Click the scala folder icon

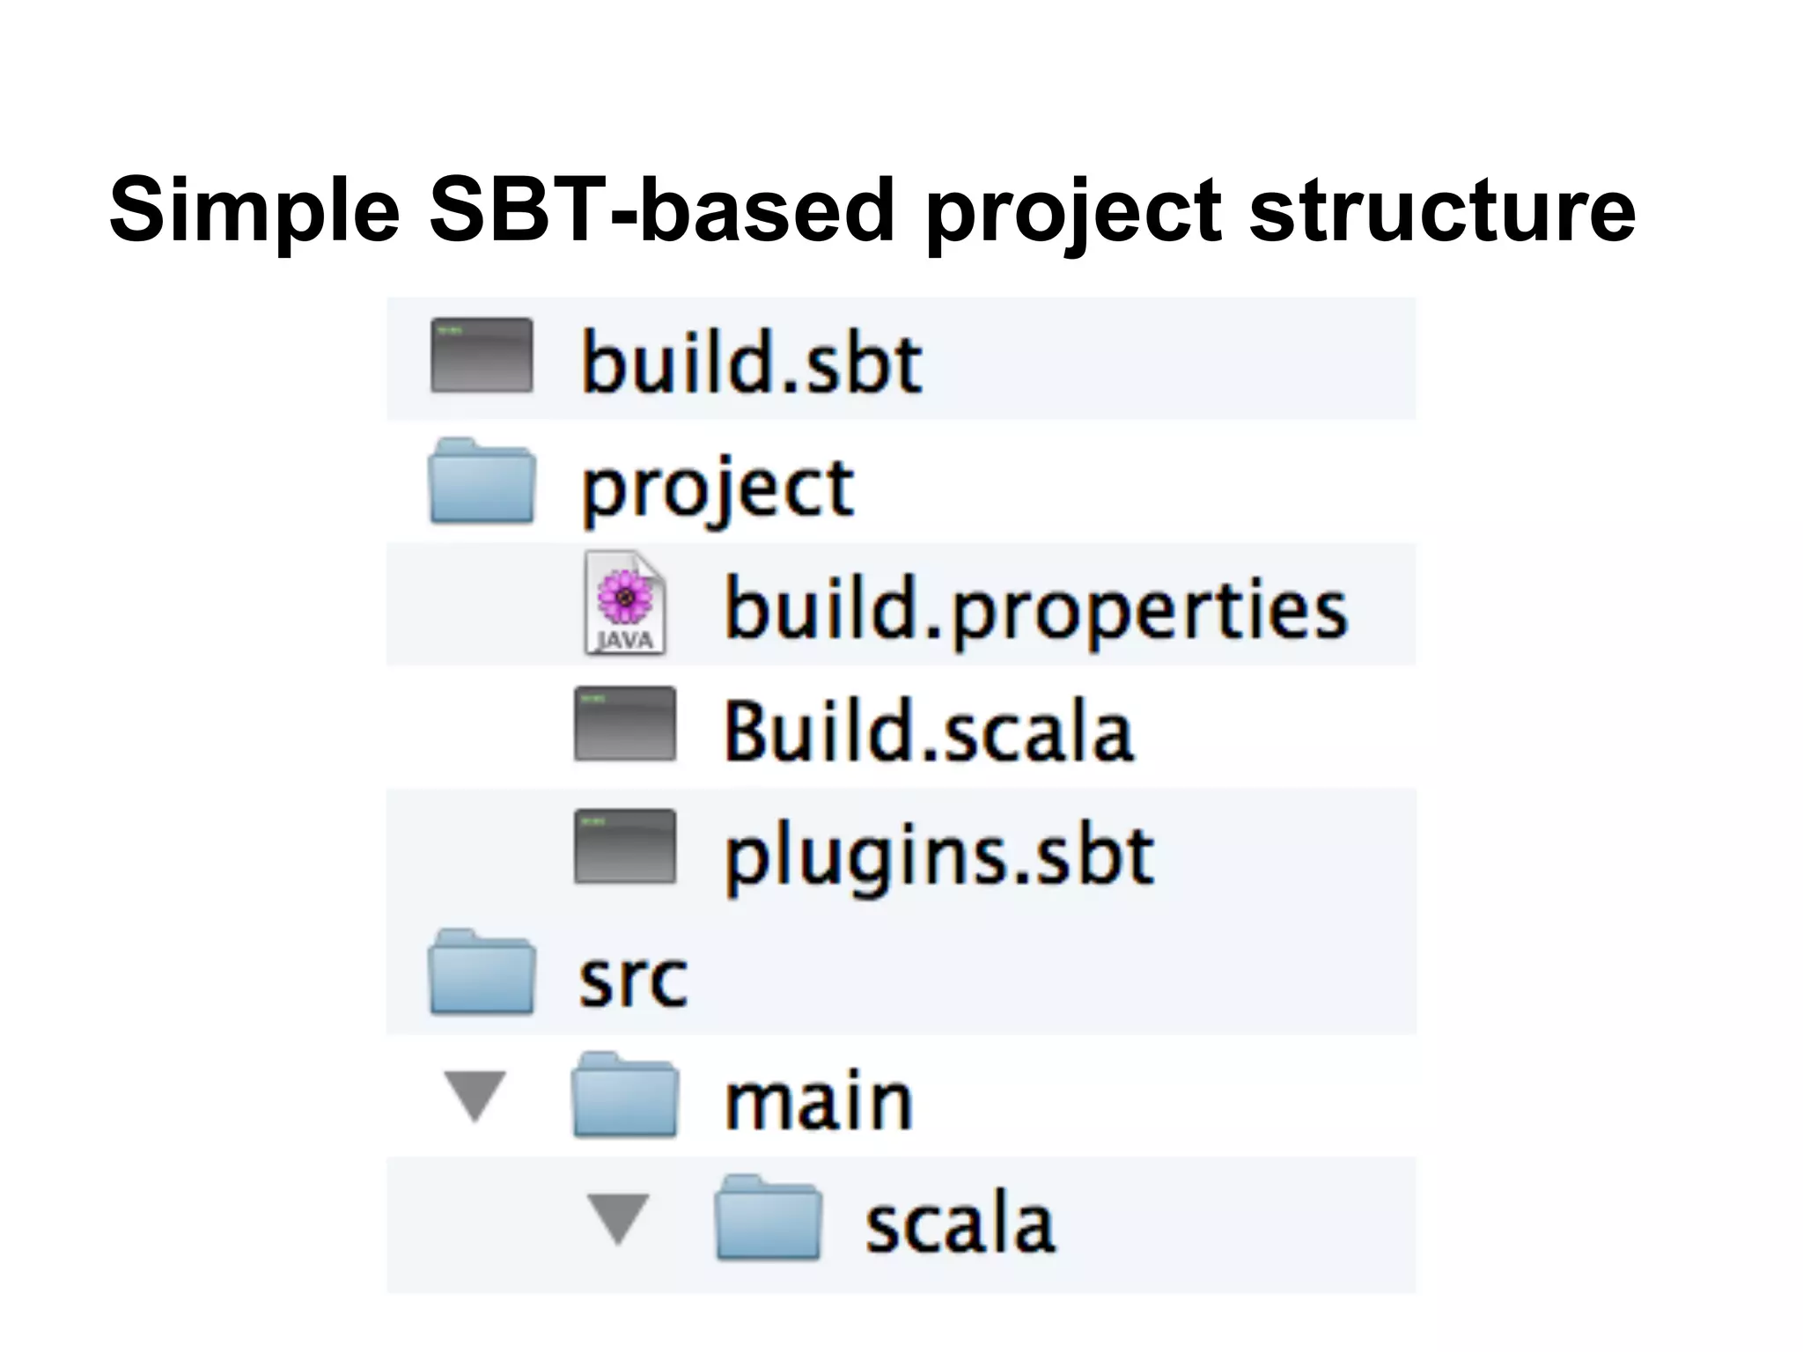(769, 1219)
